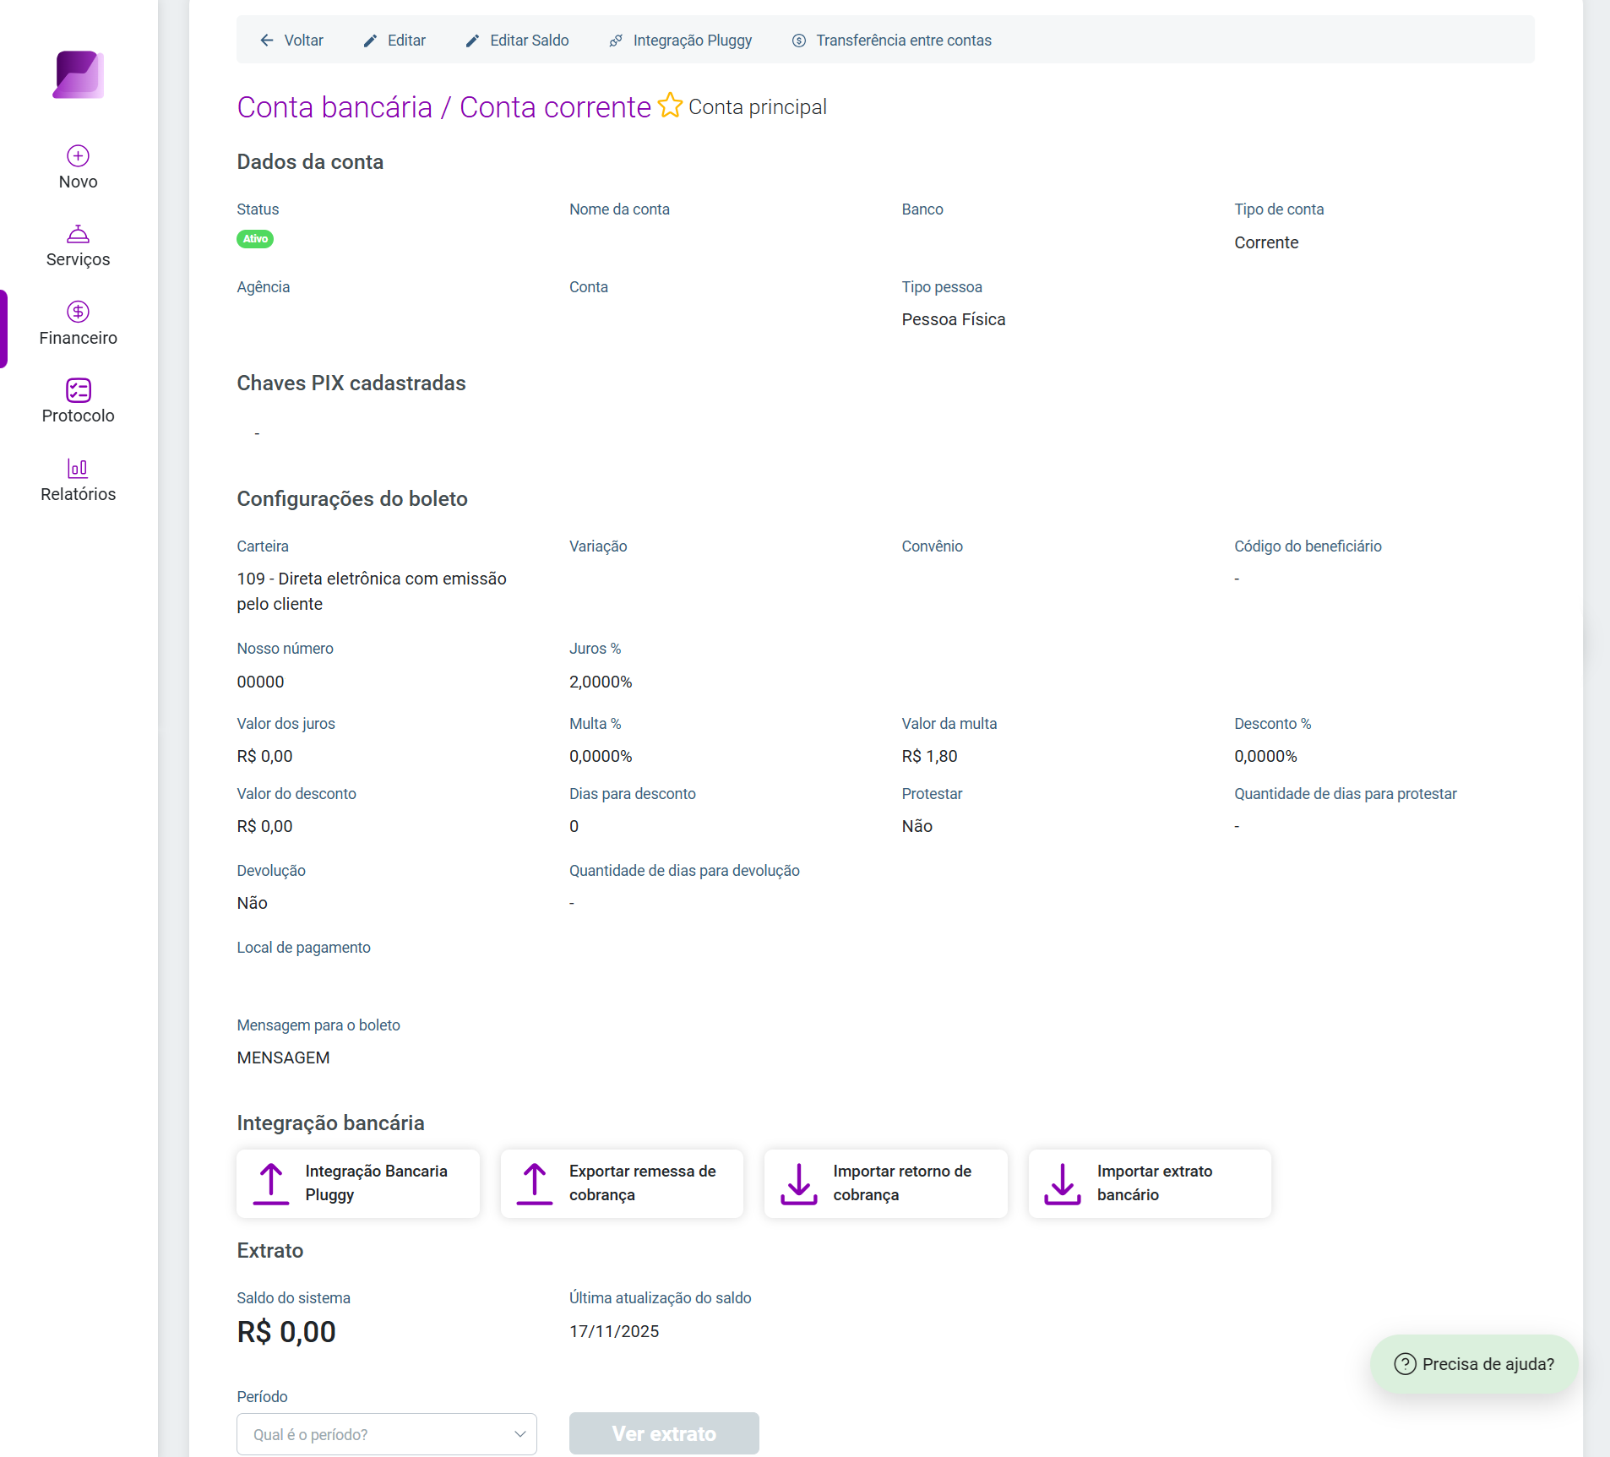Viewport: 1610px width, 1457px height.
Task: Open the Protocolo menu label
Action: [79, 416]
